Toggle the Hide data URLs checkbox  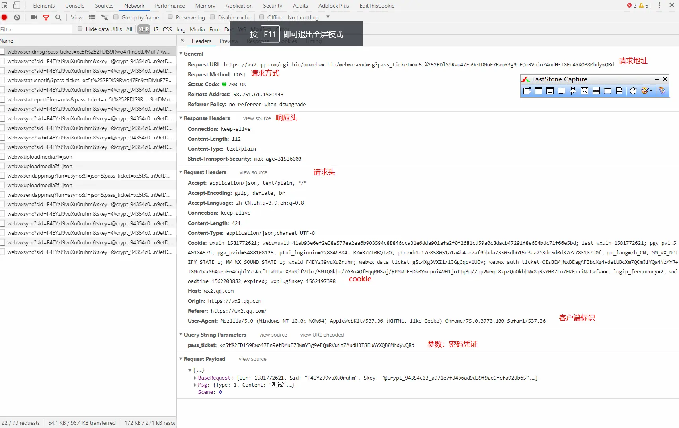[x=80, y=29]
